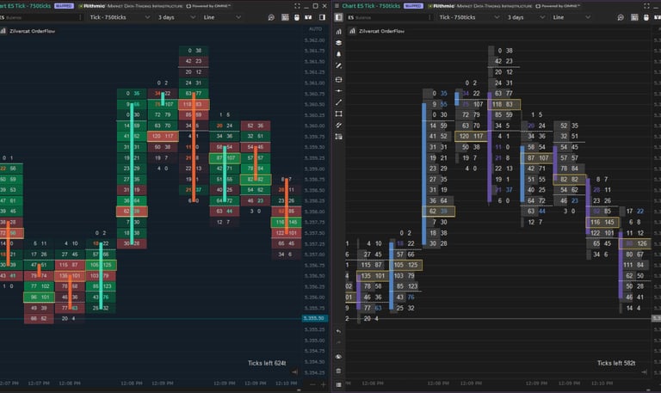Open indicators icon in right chart sidebar
This screenshot has width=661, height=393.
click(x=338, y=32)
